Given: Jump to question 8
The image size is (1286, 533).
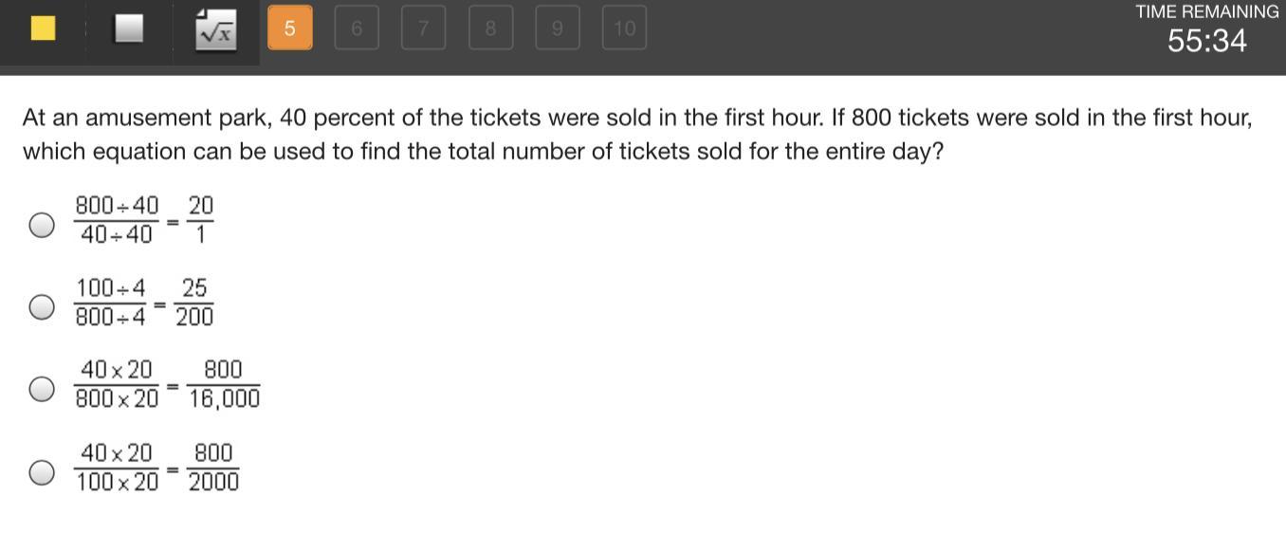Looking at the screenshot, I should coord(490,28).
